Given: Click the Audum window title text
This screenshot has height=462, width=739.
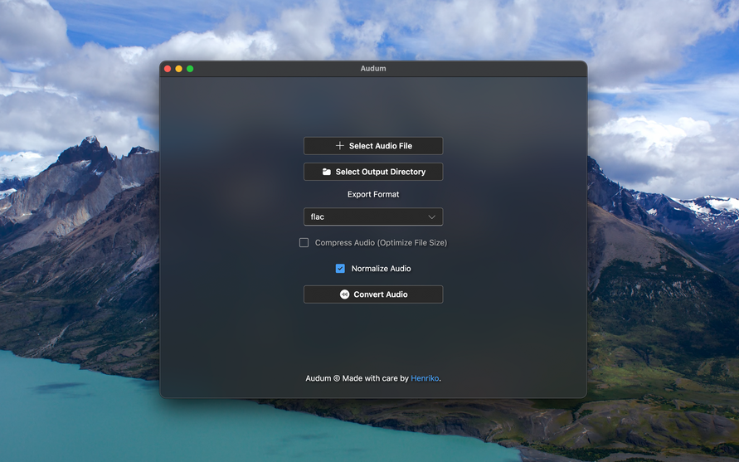Looking at the screenshot, I should pyautogui.click(x=373, y=68).
